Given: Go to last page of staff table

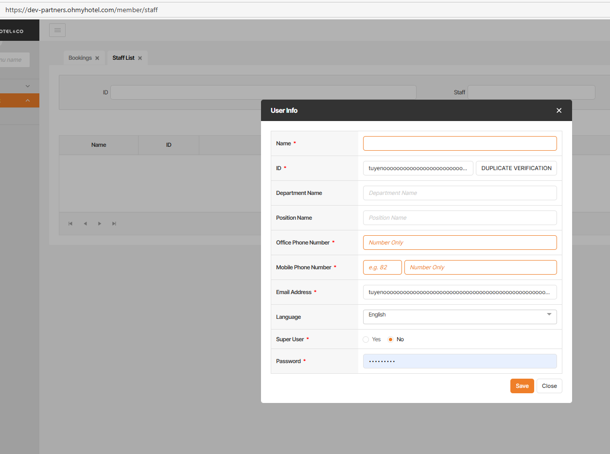Looking at the screenshot, I should [x=114, y=224].
